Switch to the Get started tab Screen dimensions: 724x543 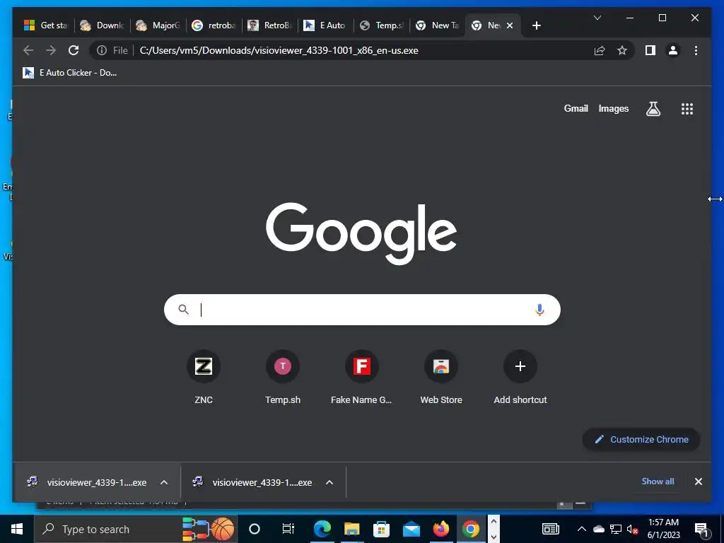pyautogui.click(x=46, y=25)
